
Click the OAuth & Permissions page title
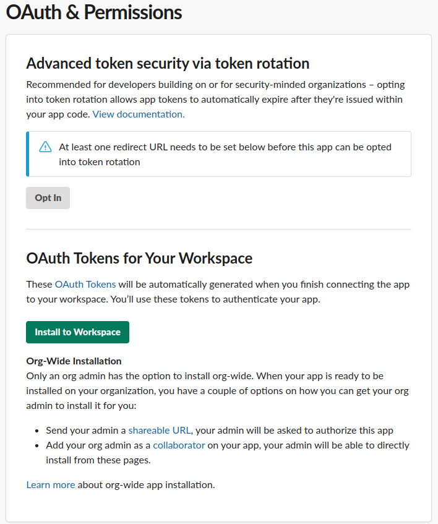93,12
